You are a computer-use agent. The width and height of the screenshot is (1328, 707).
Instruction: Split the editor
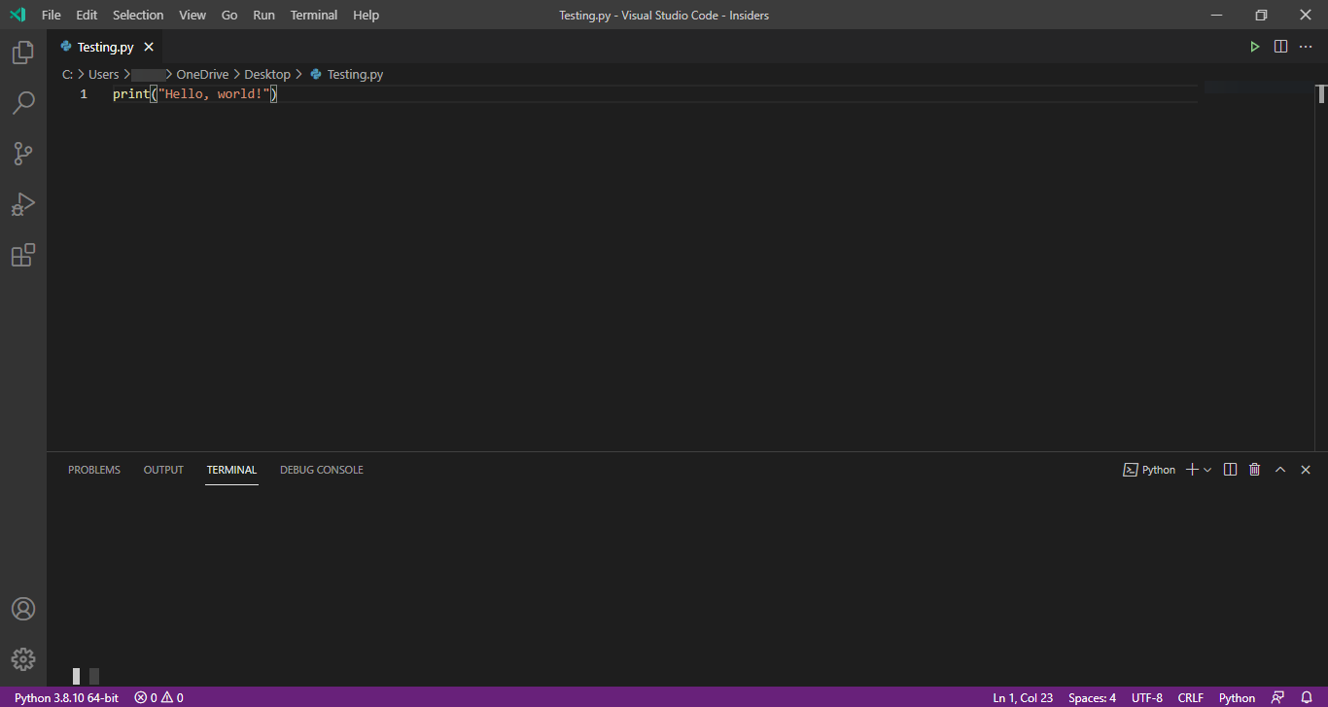click(x=1280, y=46)
